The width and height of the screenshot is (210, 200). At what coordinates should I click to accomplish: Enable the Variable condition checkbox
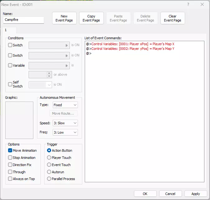tap(10, 65)
